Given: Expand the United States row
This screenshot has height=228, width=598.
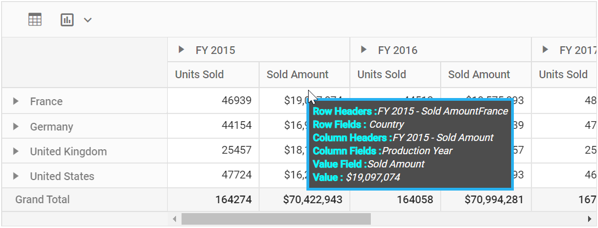Looking at the screenshot, I should (x=15, y=176).
